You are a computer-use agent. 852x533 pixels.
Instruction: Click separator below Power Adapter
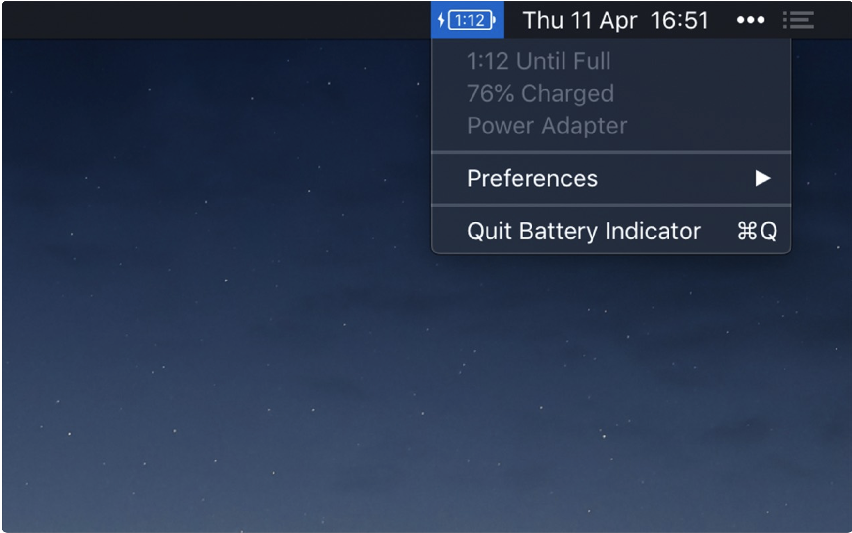(x=611, y=152)
